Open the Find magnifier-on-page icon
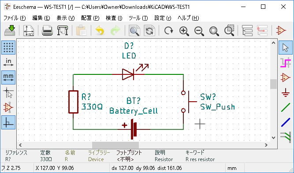Viewport: 294px width, 173px height. 134,30
